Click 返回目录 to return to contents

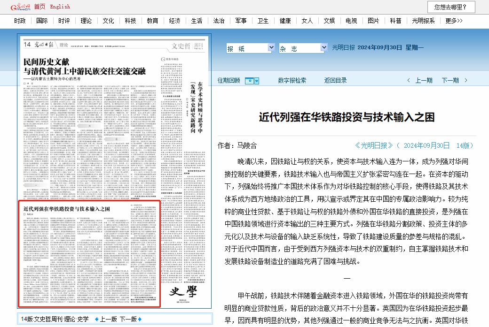tap(335, 81)
